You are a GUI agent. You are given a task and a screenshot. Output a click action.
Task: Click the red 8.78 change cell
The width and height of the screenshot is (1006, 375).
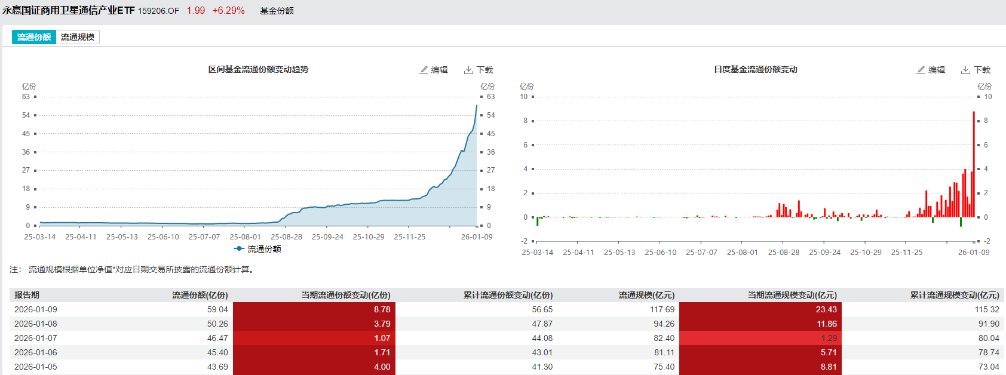pyautogui.click(x=314, y=309)
